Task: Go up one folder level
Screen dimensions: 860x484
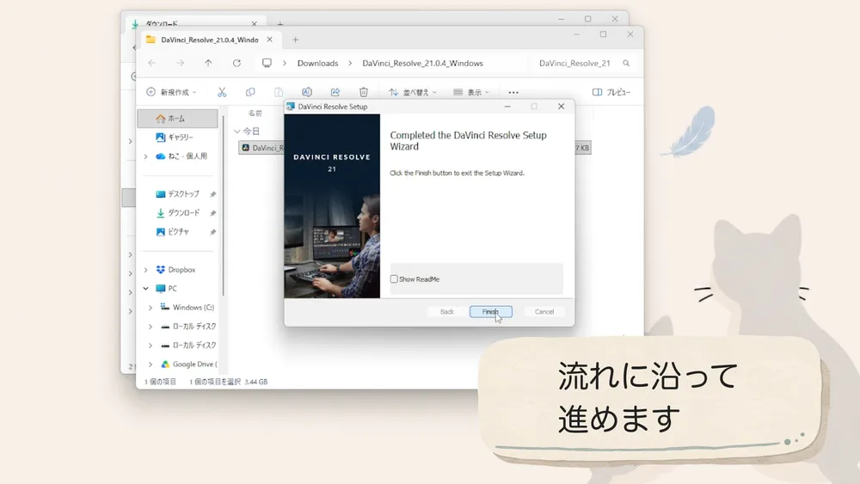Action: pyautogui.click(x=208, y=63)
